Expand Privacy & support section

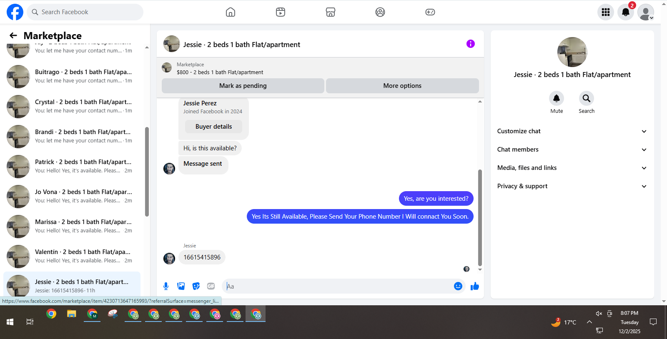[x=572, y=186]
